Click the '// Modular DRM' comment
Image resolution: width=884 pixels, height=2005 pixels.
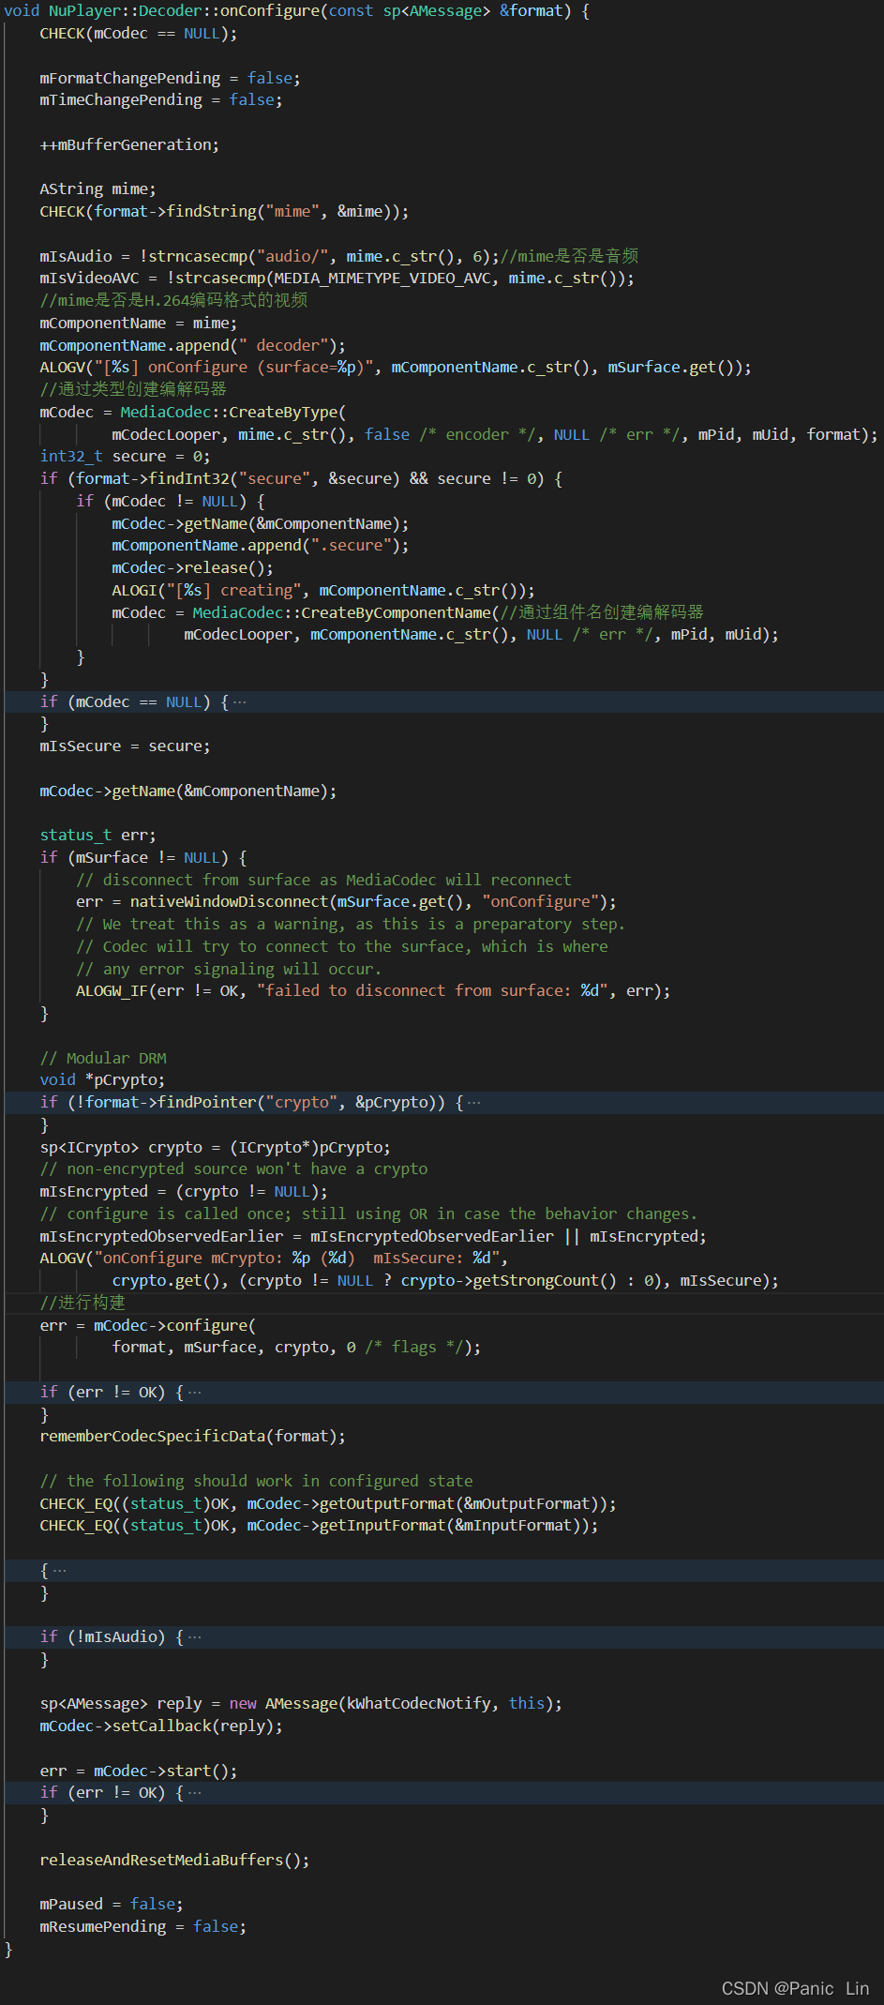coord(103,1059)
